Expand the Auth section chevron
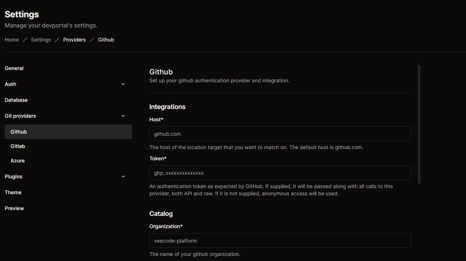466x261 pixels. (123, 84)
